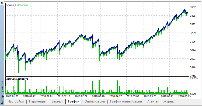
Task: Click the Баланс legend label
Action: tap(10, 5)
